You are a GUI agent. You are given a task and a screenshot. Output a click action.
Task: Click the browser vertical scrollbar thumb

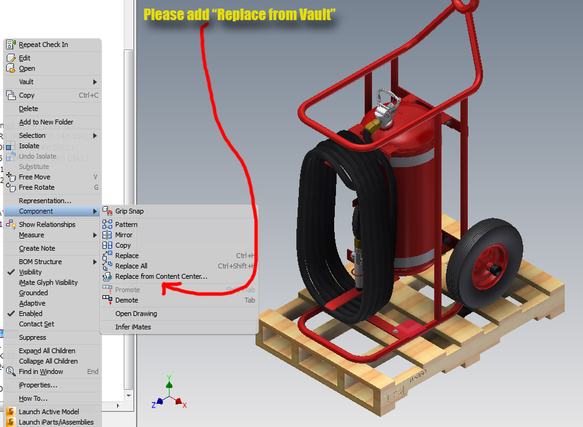tap(129, 220)
